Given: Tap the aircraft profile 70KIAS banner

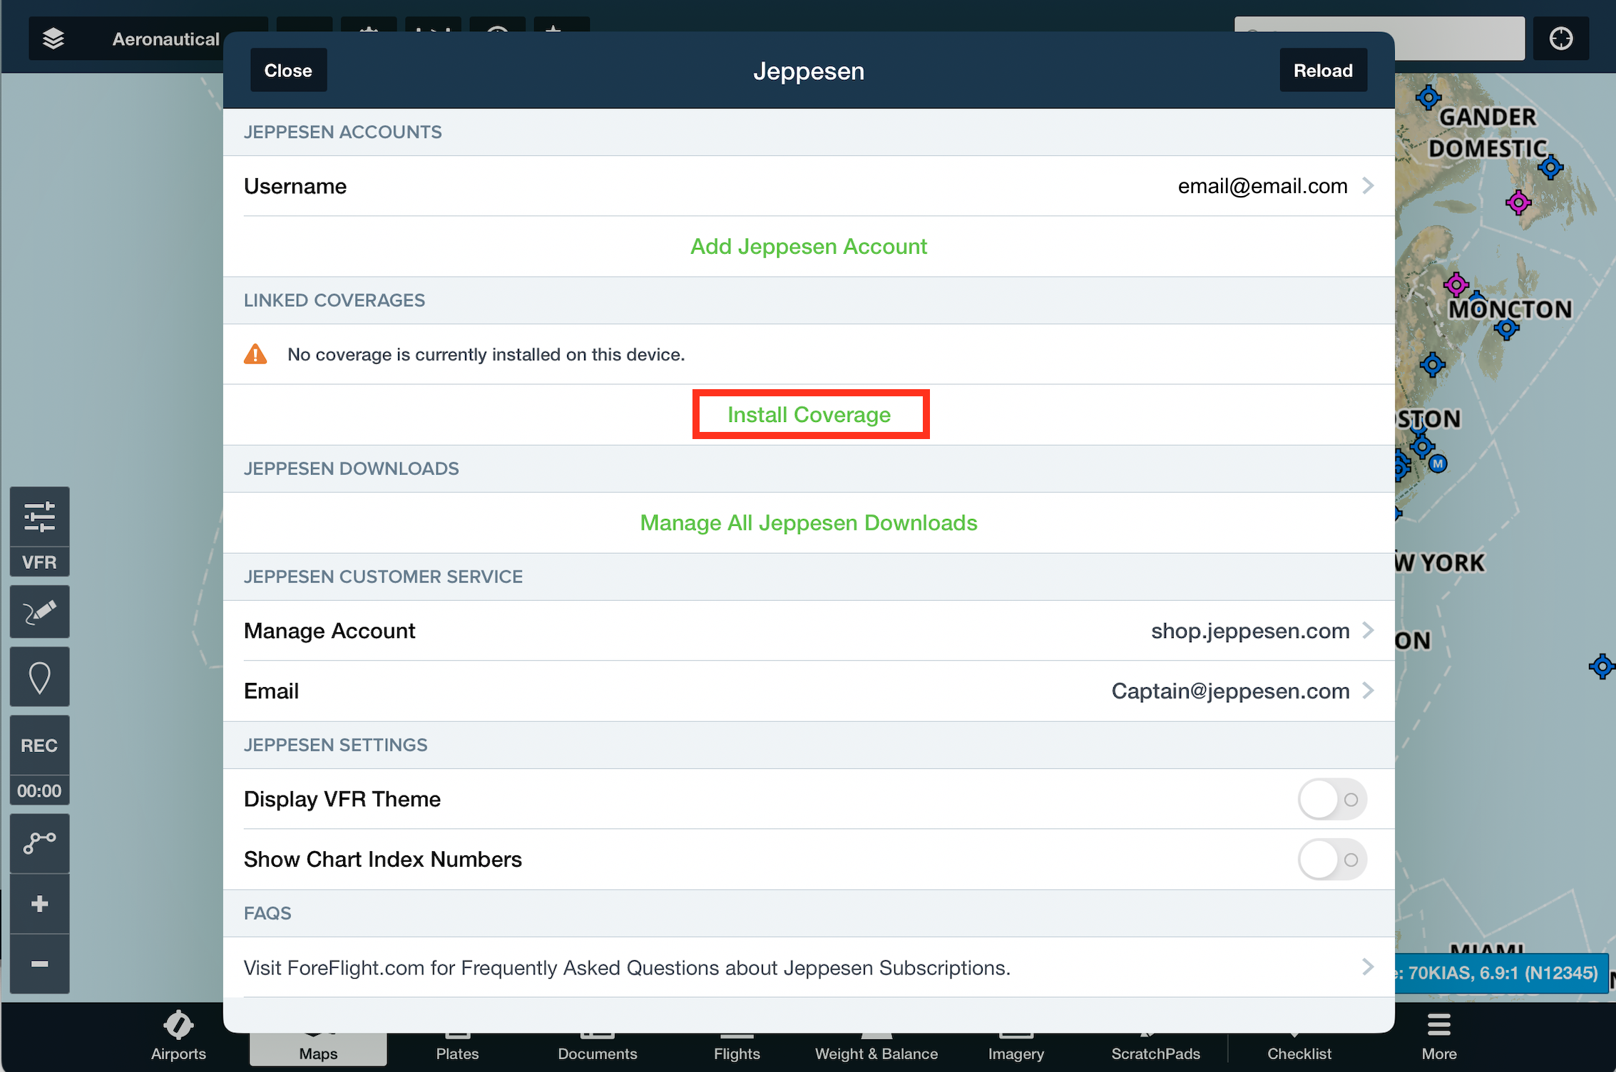Looking at the screenshot, I should [1501, 972].
